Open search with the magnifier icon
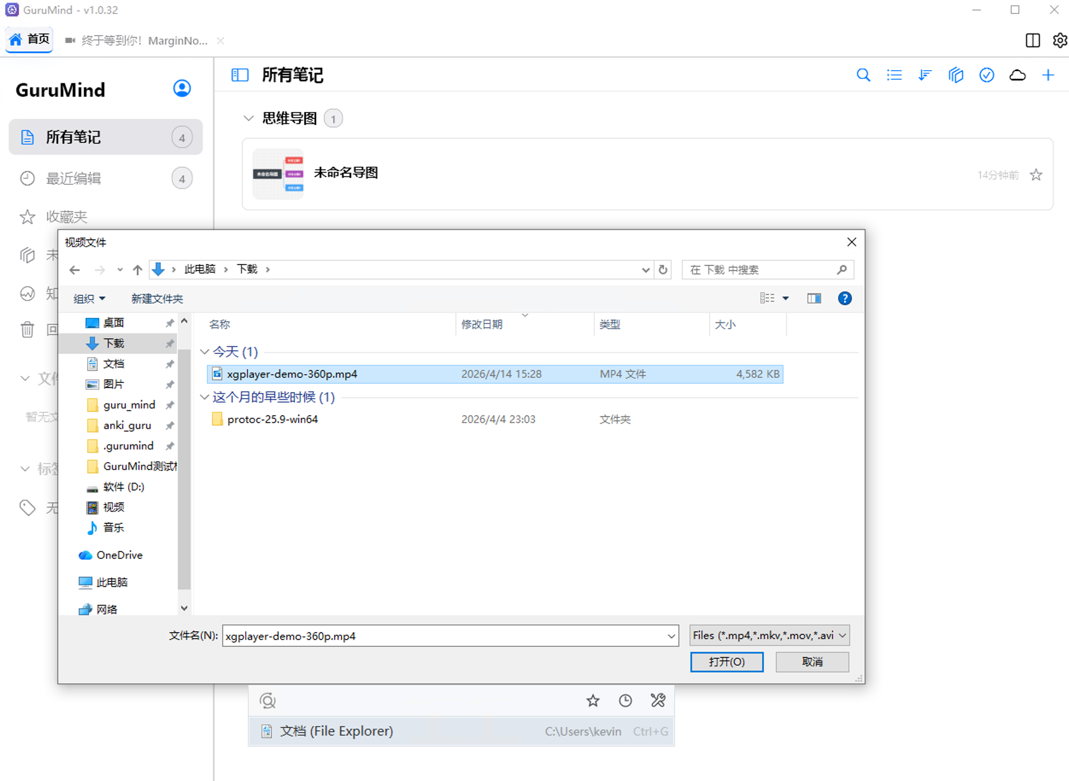Viewport: 1069px width, 781px height. tap(863, 75)
